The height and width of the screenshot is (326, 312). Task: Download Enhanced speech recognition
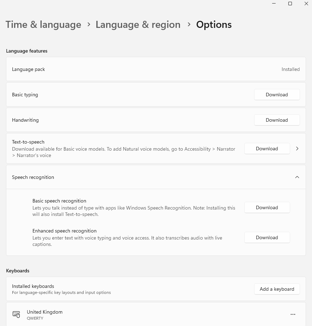267,237
